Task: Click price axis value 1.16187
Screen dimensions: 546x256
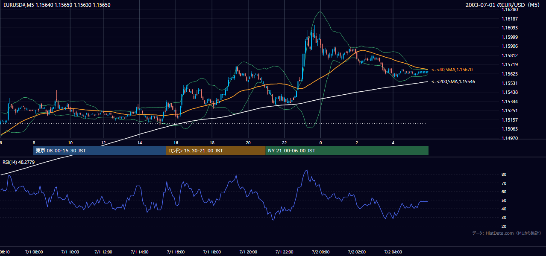Action: 510,19
